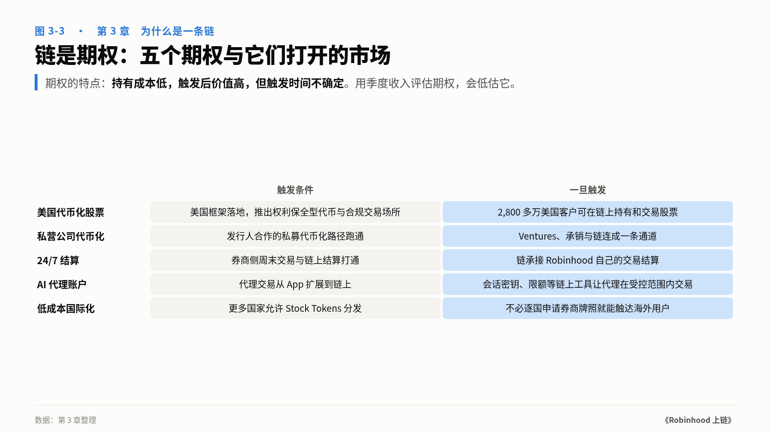Select the subtitle starting with 期权的特点
The width and height of the screenshot is (770, 433).
pyautogui.click(x=282, y=83)
